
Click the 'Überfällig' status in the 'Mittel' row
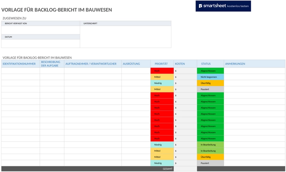(210, 157)
